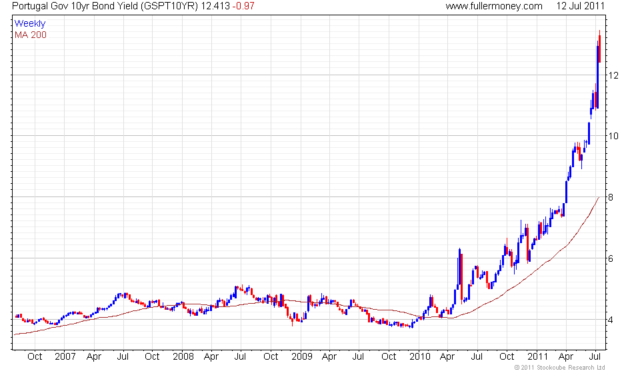Click the October 2008 'Oct' axis label
The image size is (640, 373).
point(271,356)
